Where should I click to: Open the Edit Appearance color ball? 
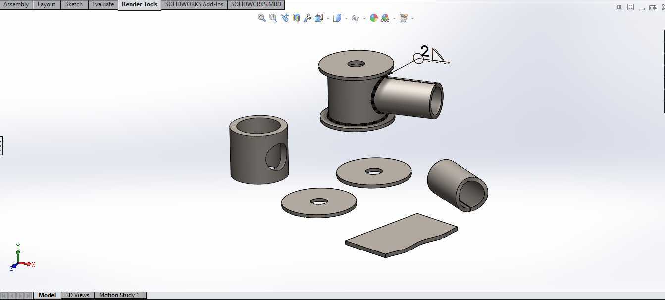pyautogui.click(x=374, y=18)
